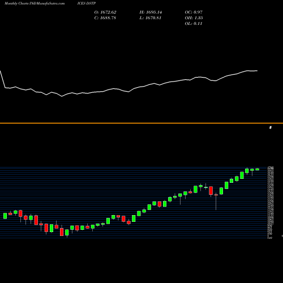The image size is (283, 283).
Task: Select the open value 'O: 1672.62'
Action: [x=105, y=12]
